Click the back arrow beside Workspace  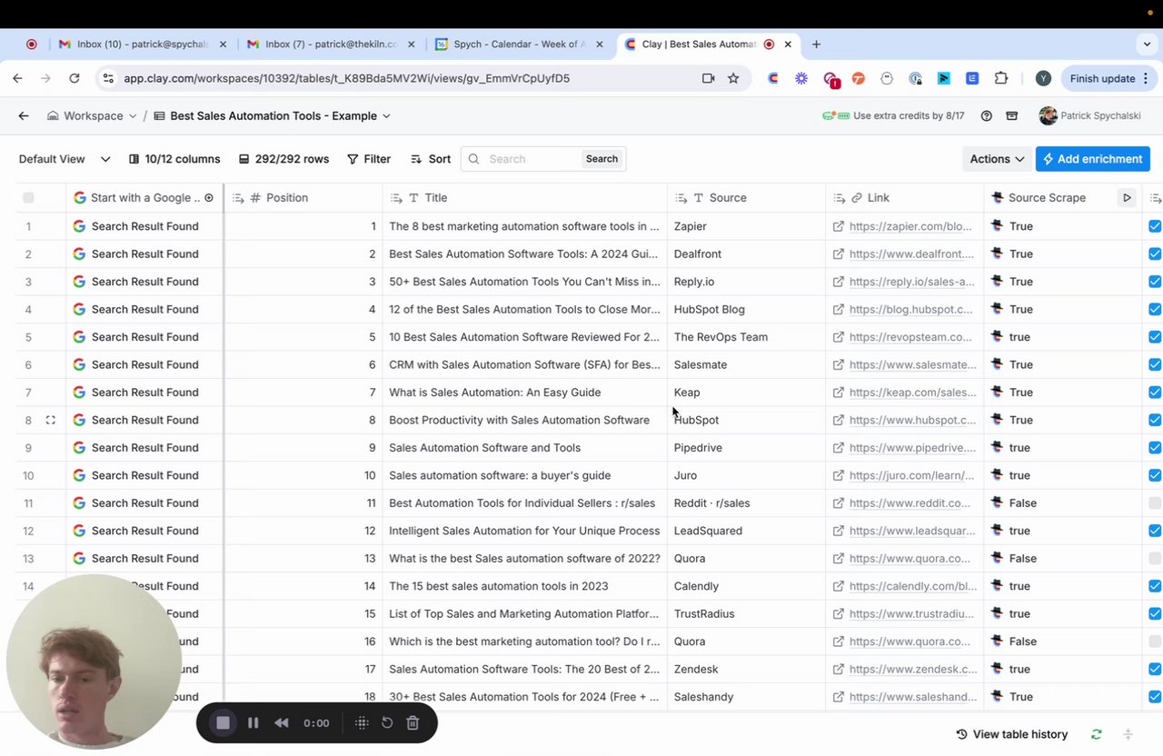click(24, 115)
